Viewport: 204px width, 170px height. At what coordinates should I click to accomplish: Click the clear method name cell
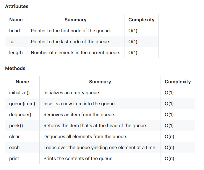(14, 136)
